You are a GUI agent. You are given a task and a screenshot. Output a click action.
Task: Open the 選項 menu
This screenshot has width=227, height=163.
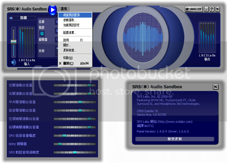point(64,9)
